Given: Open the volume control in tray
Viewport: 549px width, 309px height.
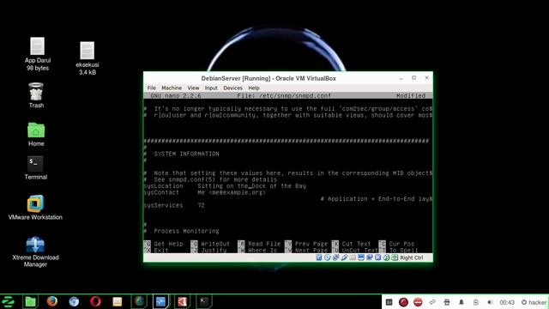Looking at the screenshot, I should pos(490,302).
